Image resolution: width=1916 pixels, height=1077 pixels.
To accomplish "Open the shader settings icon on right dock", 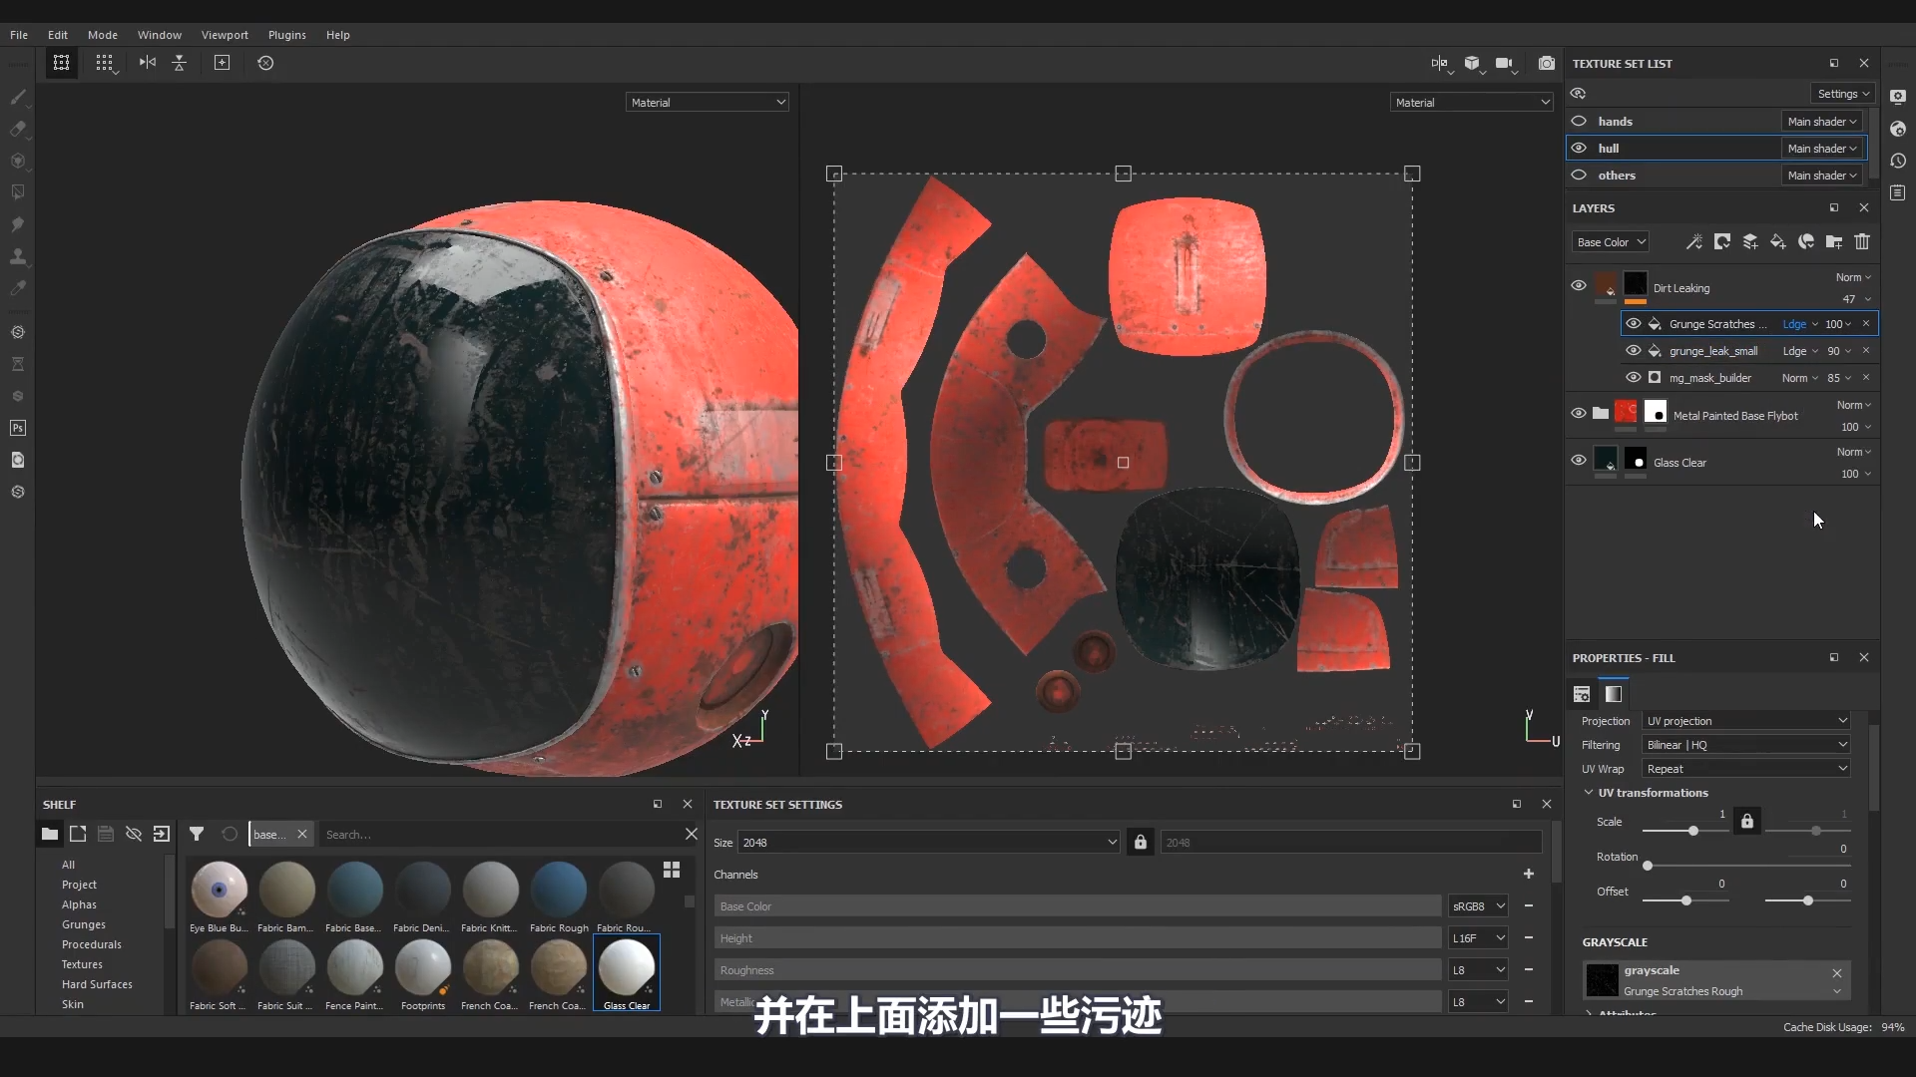I will tap(1898, 129).
